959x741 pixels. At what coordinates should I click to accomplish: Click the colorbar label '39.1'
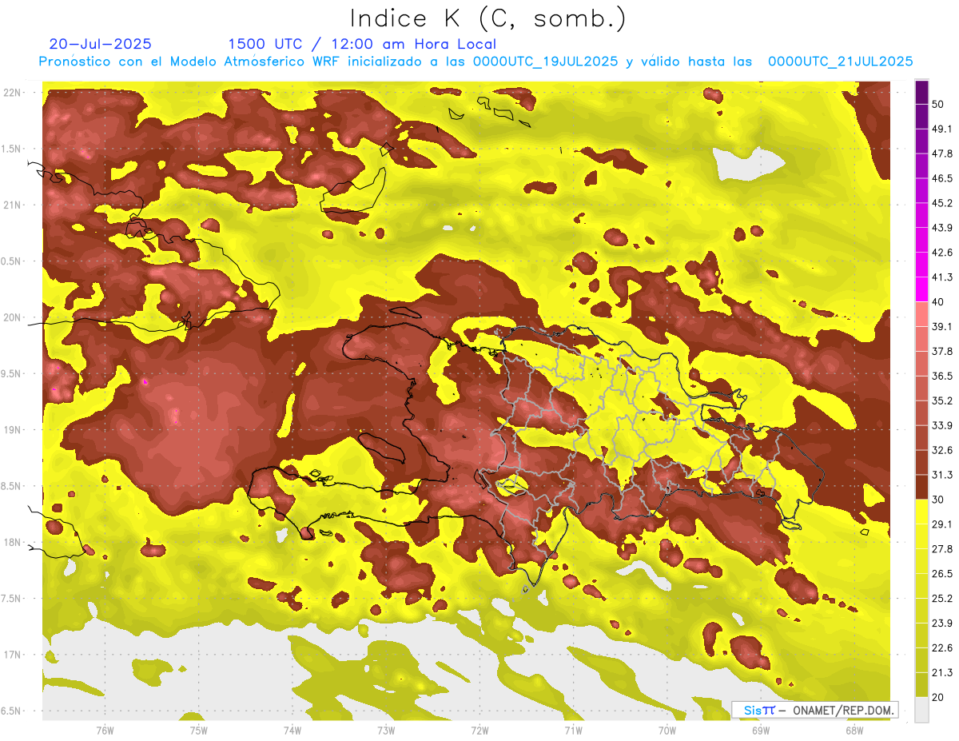coord(942,326)
